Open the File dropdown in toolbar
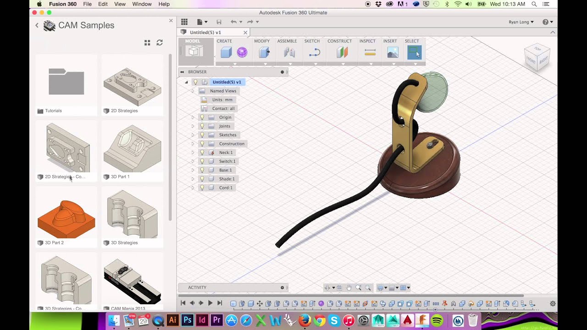Screen dimensions: 587x330 pos(202,22)
